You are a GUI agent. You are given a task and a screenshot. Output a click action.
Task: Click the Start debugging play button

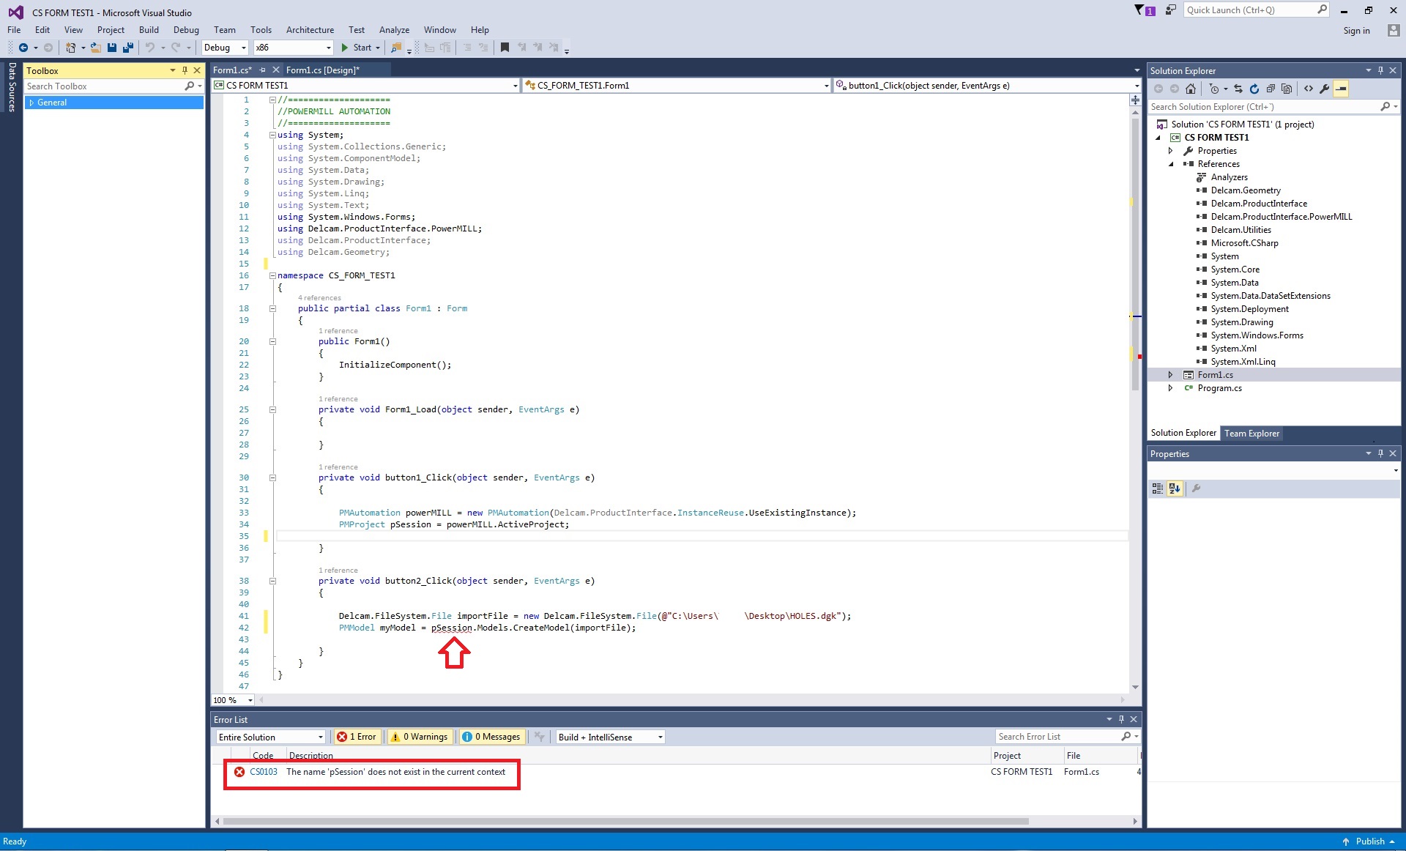click(345, 48)
